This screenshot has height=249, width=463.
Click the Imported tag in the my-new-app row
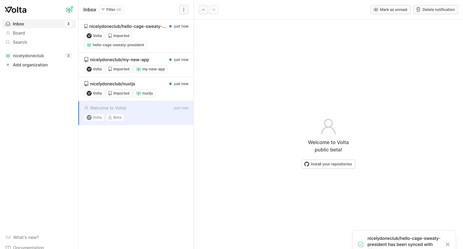pos(119,69)
